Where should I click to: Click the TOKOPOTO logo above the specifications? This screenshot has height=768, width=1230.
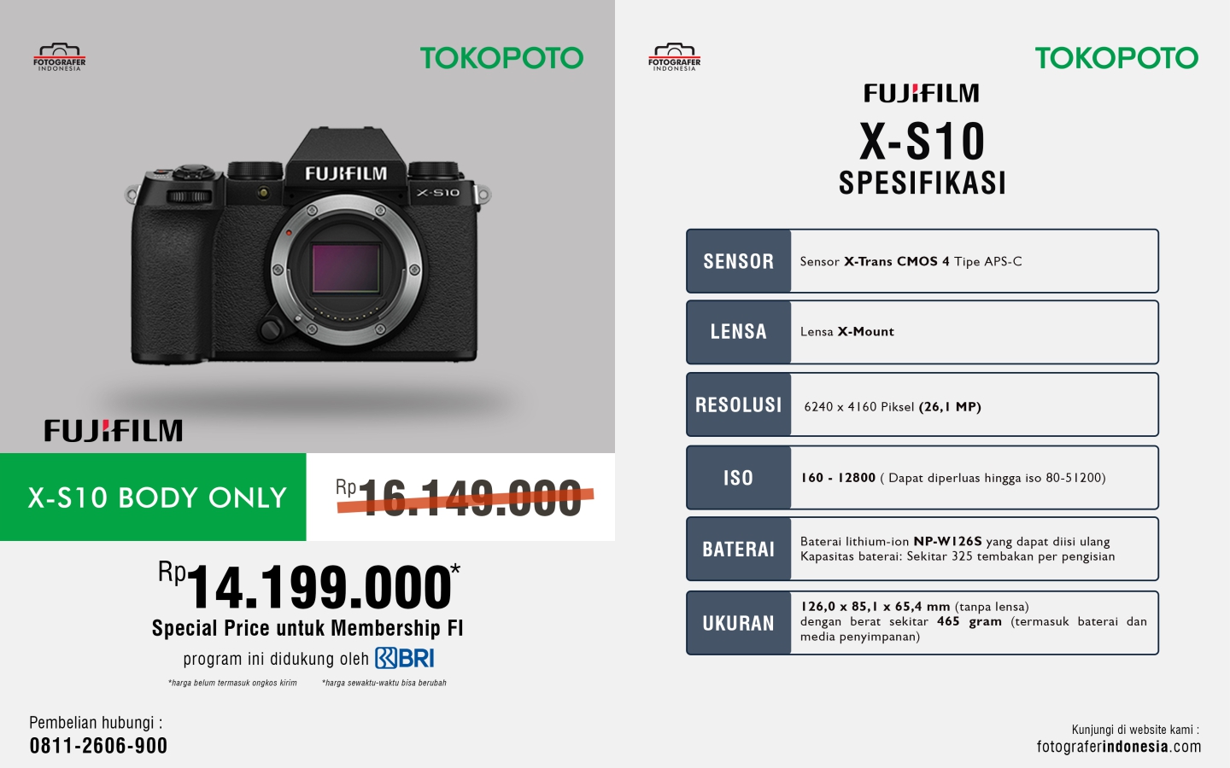(x=1116, y=58)
